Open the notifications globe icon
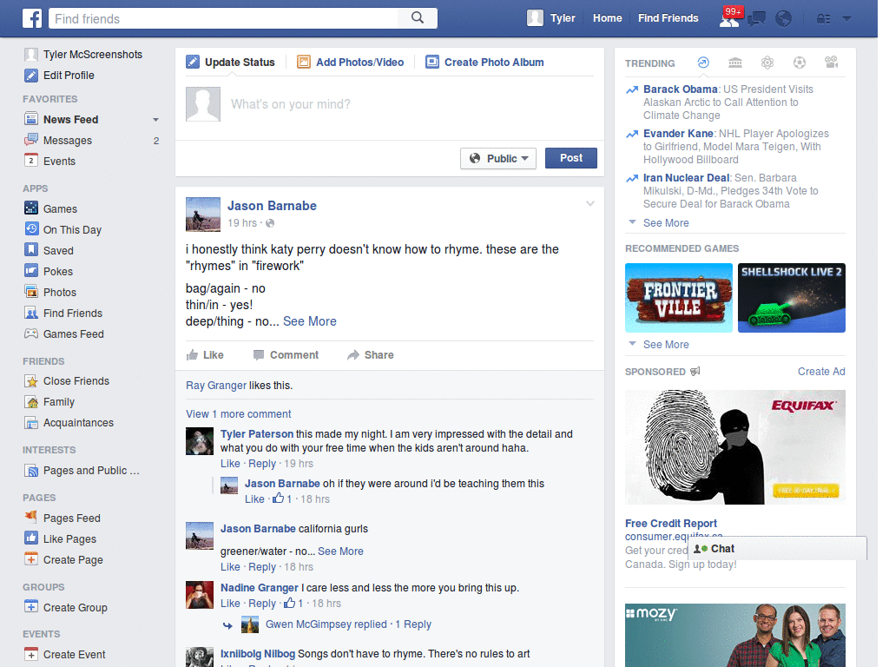The height and width of the screenshot is (667, 889). (784, 19)
